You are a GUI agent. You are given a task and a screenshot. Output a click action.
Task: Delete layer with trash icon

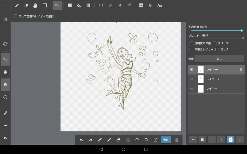[x=202, y=140]
